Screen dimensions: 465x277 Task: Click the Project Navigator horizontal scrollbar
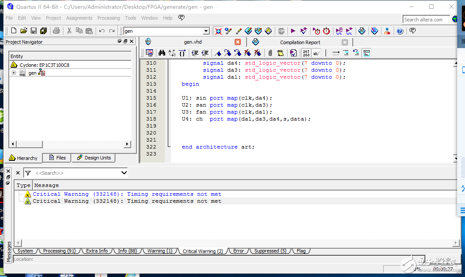[70, 144]
